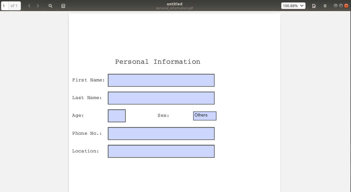The width and height of the screenshot is (351, 192).
Task: Open the search magnifier tool
Action: click(x=50, y=6)
